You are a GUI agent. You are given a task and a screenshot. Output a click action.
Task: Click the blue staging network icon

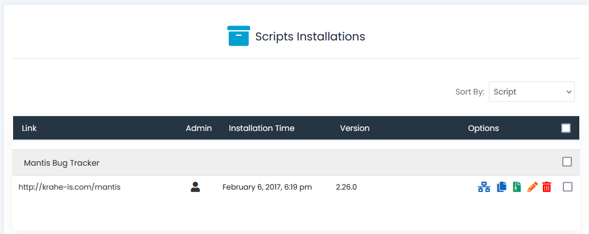click(x=484, y=187)
